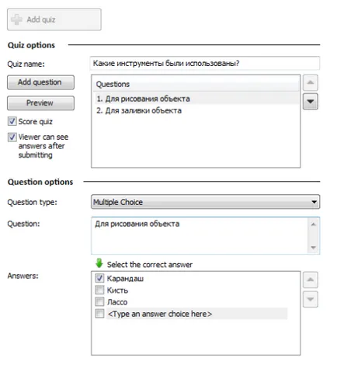Click the green arrow beside Select the correct answer
The image size is (337, 379).
click(99, 263)
